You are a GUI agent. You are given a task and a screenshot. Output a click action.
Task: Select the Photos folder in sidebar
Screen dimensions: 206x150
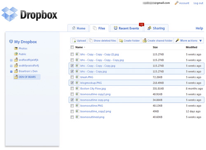[23, 48]
